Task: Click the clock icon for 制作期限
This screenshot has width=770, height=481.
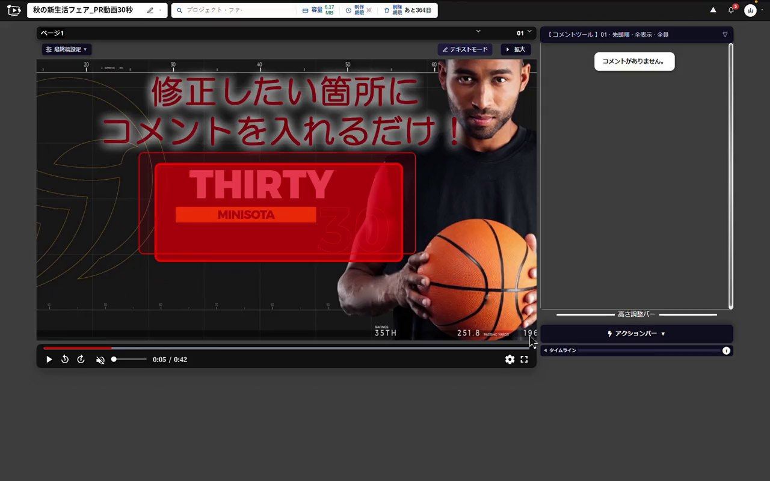Action: pos(348,10)
